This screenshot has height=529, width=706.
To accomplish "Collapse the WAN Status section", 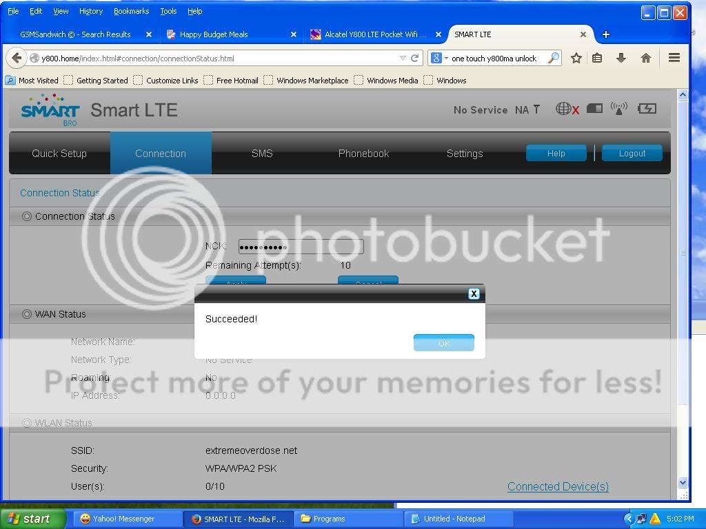I will click(x=27, y=314).
